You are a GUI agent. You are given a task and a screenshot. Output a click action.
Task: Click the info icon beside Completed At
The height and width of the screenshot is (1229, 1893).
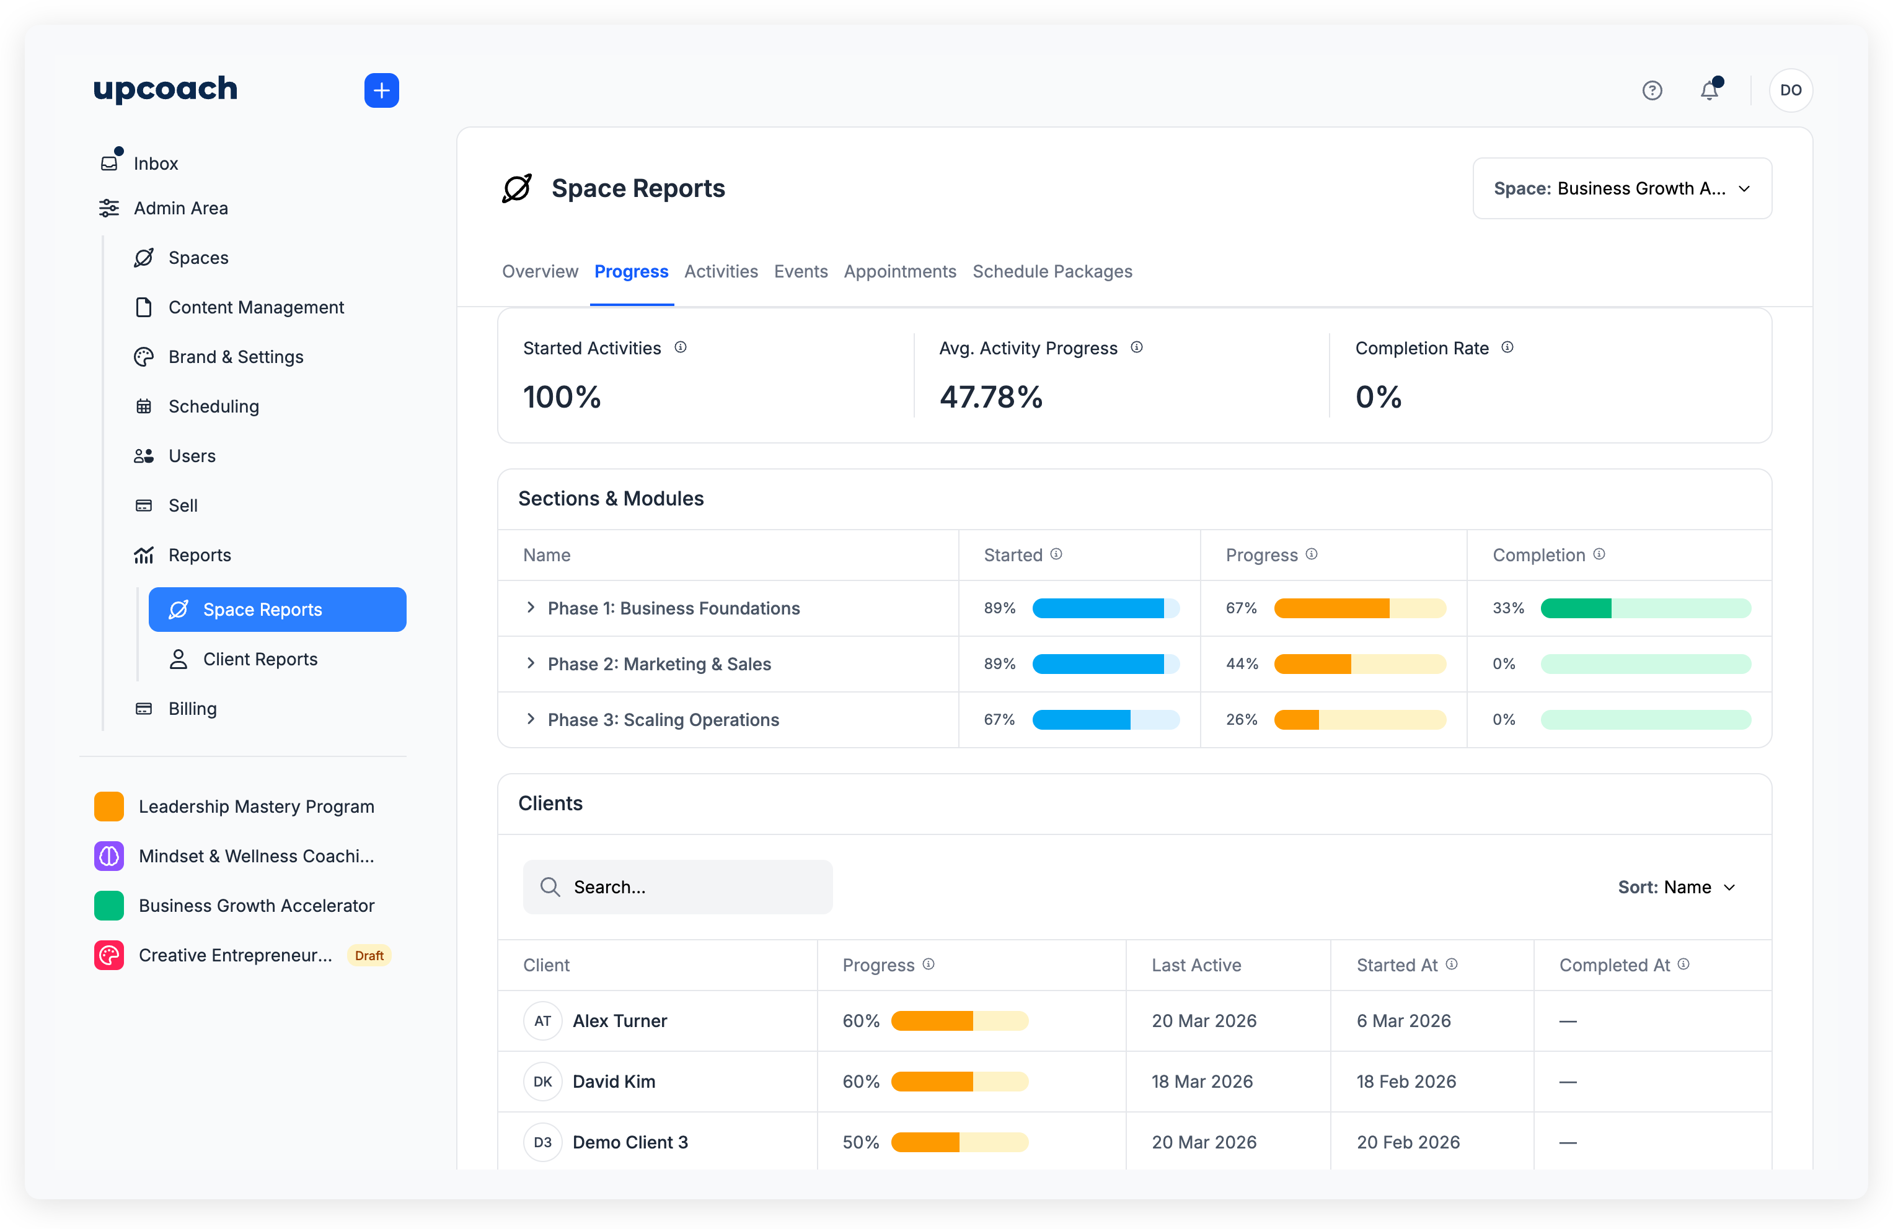pyautogui.click(x=1684, y=964)
